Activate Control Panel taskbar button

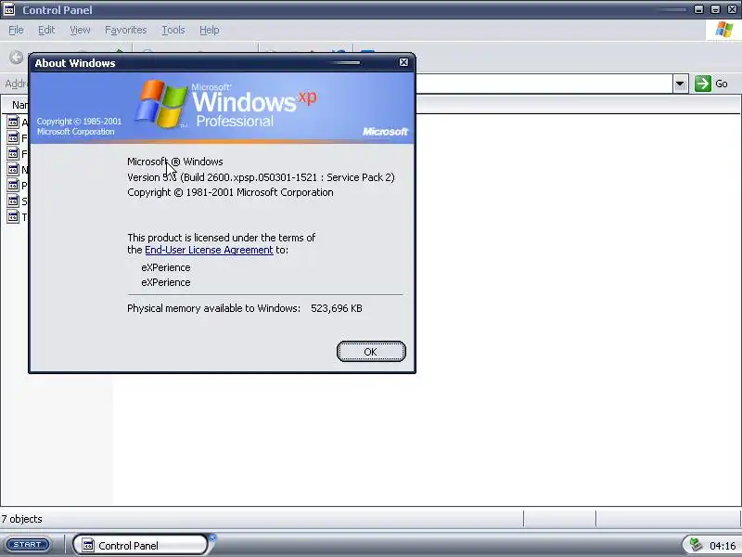[x=140, y=545]
